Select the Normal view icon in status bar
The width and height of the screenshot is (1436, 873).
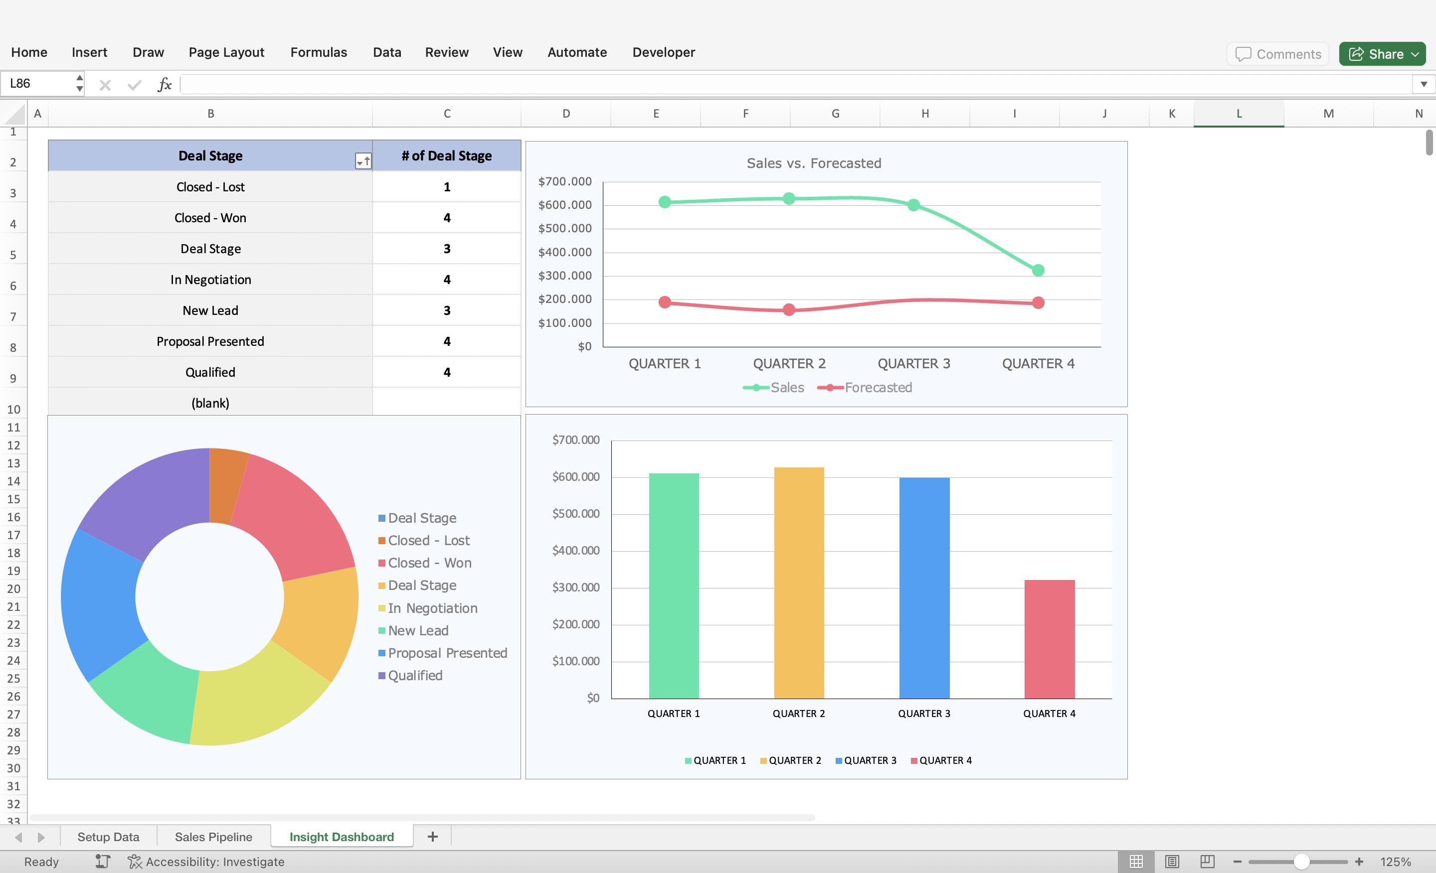coord(1136,862)
